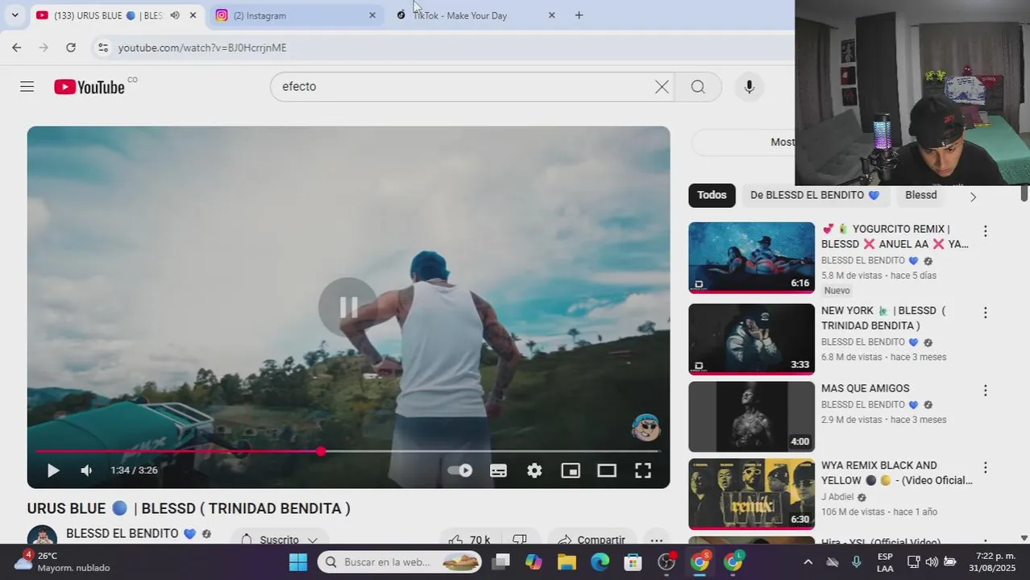The width and height of the screenshot is (1030, 580).
Task: Start voice search with the microphone
Action: coord(750,87)
